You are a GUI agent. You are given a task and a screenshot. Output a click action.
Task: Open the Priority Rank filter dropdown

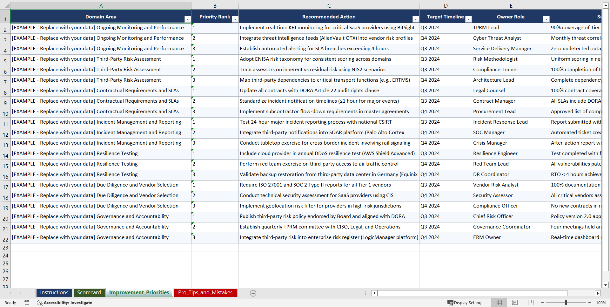tap(235, 19)
